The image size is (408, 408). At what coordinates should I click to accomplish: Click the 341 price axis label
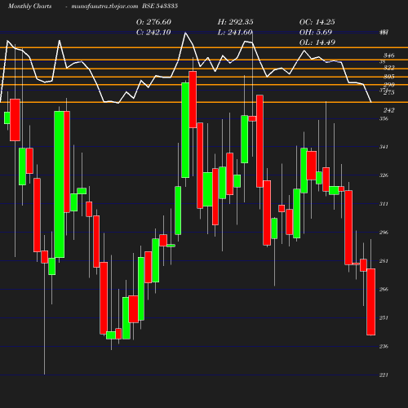384,147
